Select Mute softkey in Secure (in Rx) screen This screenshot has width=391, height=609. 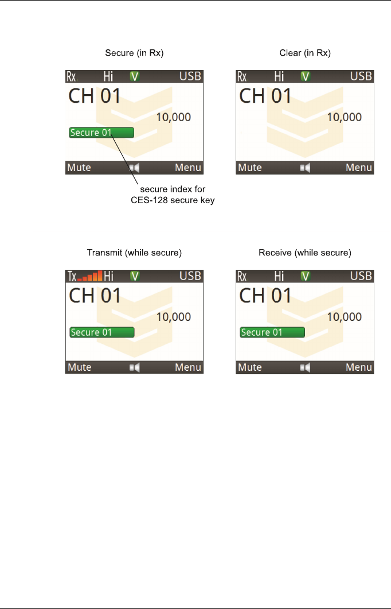click(x=79, y=168)
